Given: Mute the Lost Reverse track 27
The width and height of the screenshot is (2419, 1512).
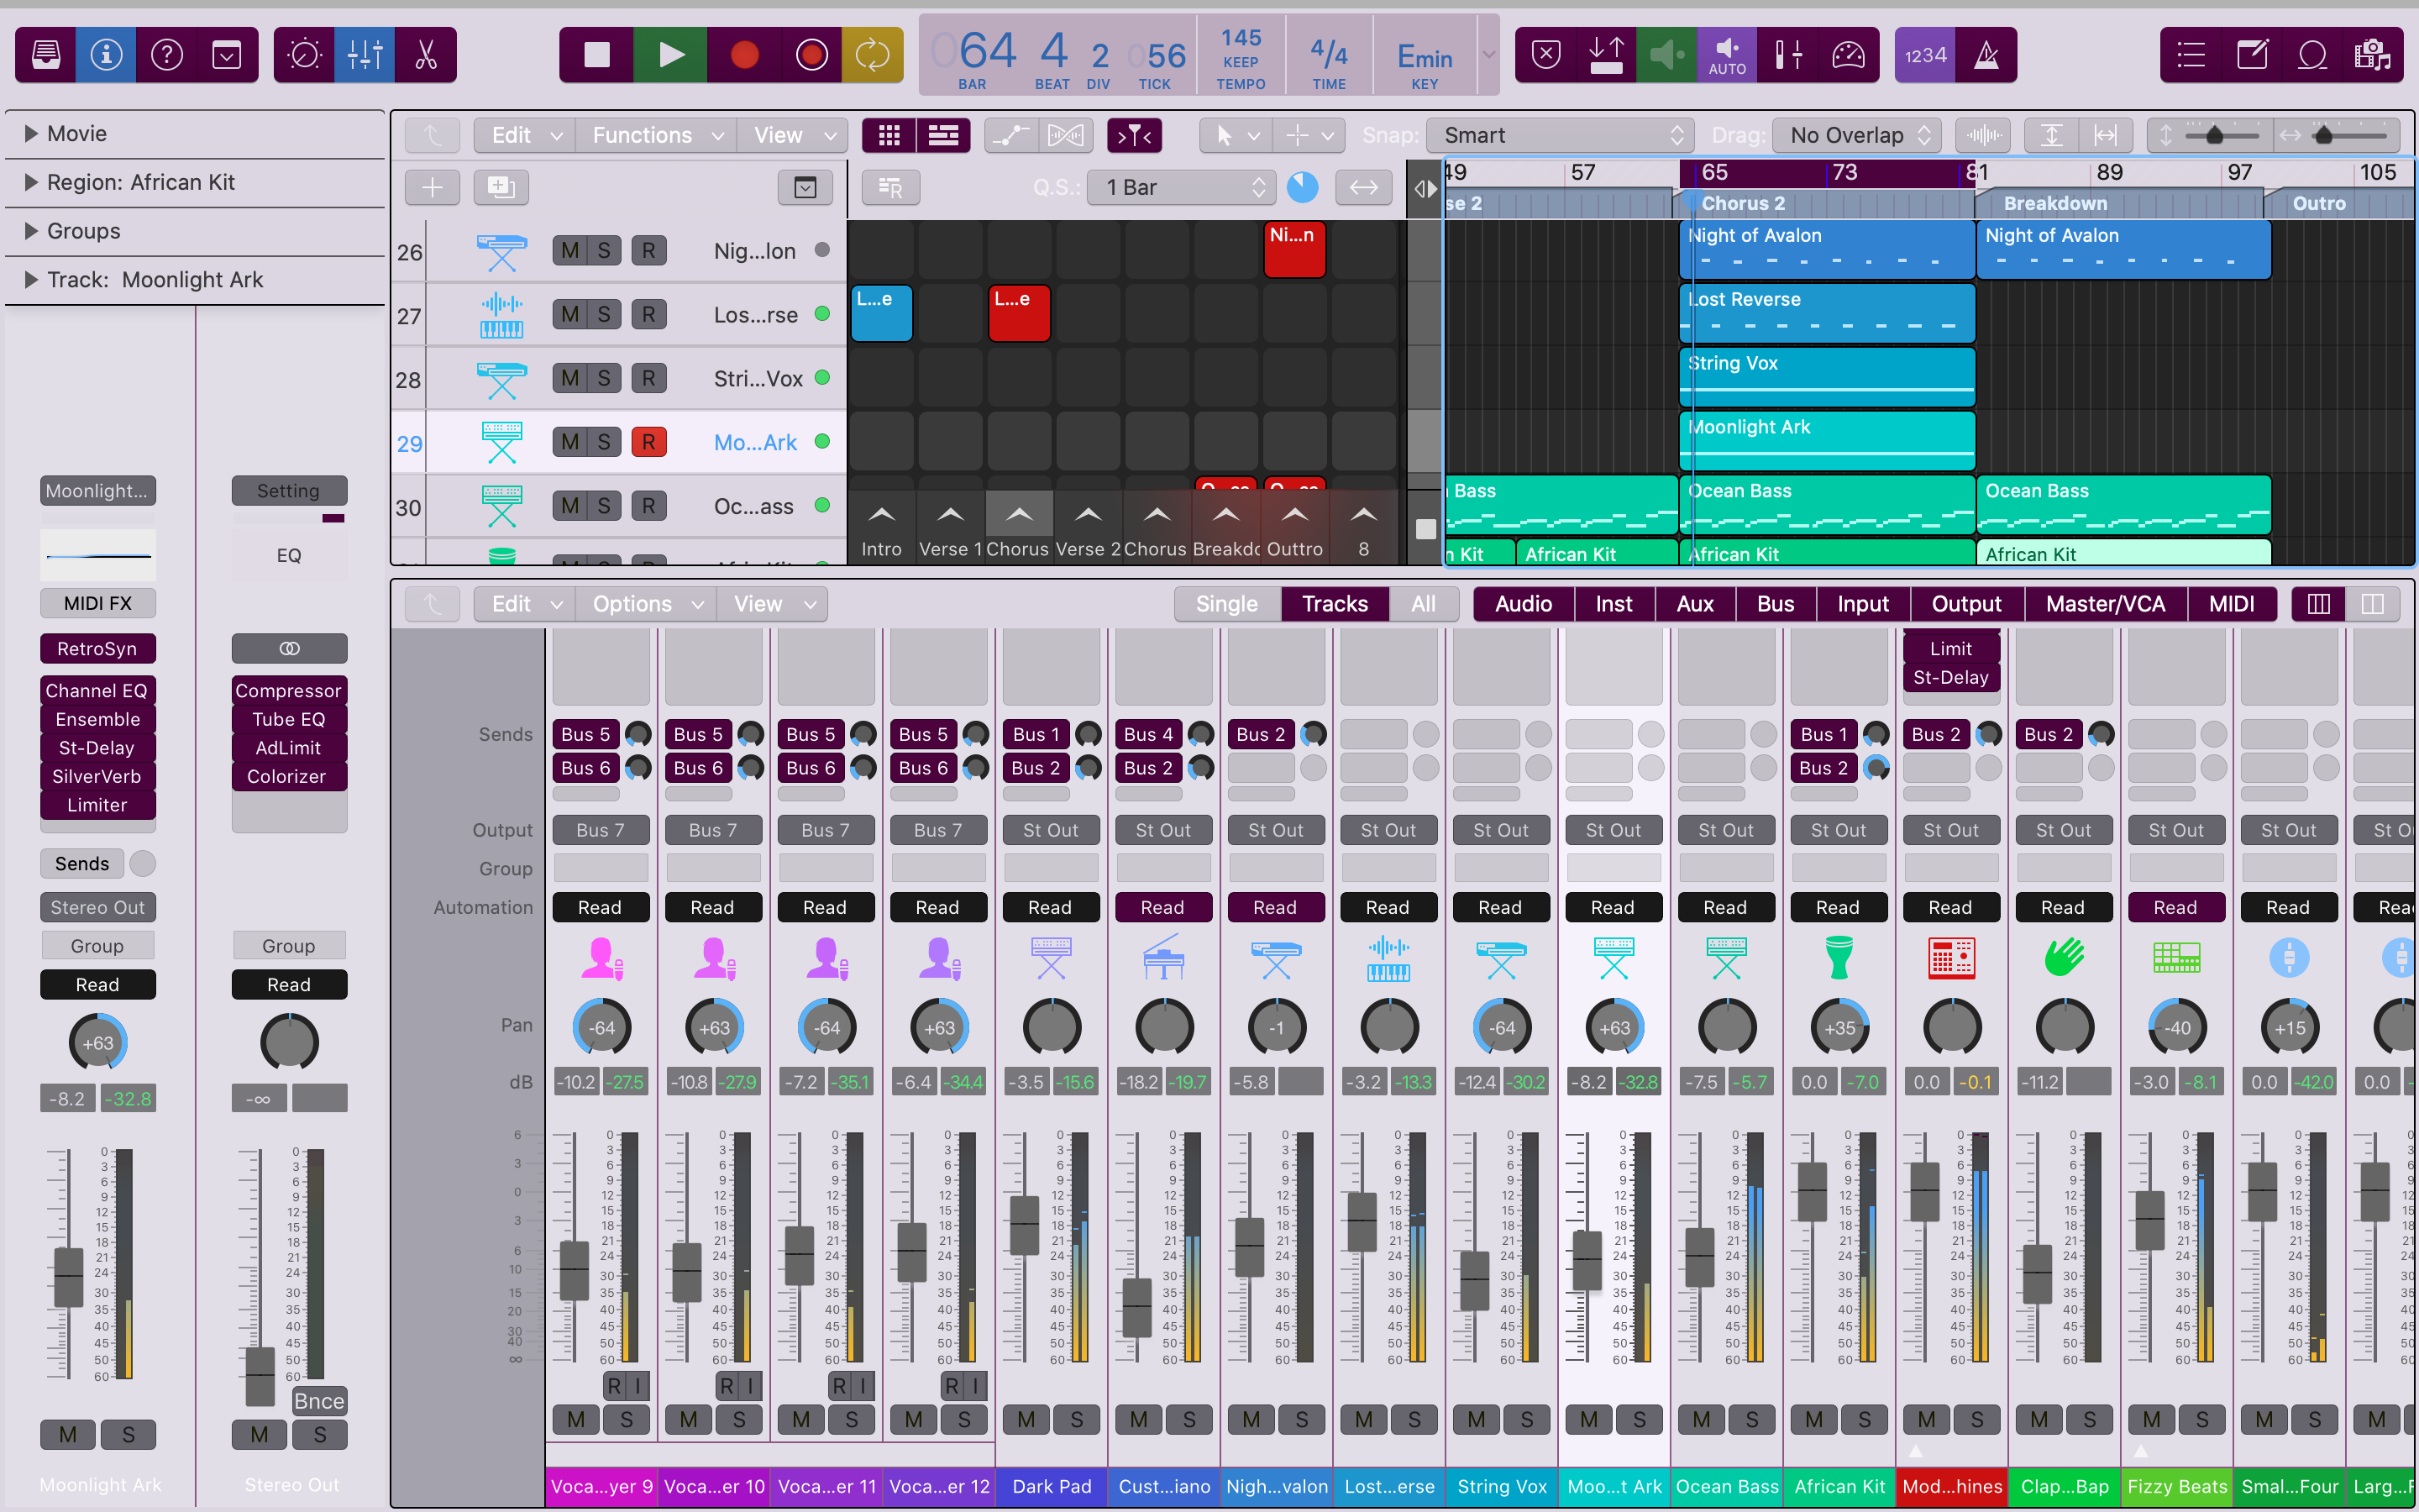Looking at the screenshot, I should click(x=569, y=315).
